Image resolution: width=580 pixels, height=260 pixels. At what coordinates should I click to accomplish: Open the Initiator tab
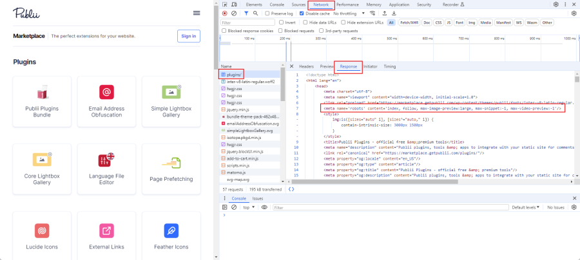click(x=371, y=66)
